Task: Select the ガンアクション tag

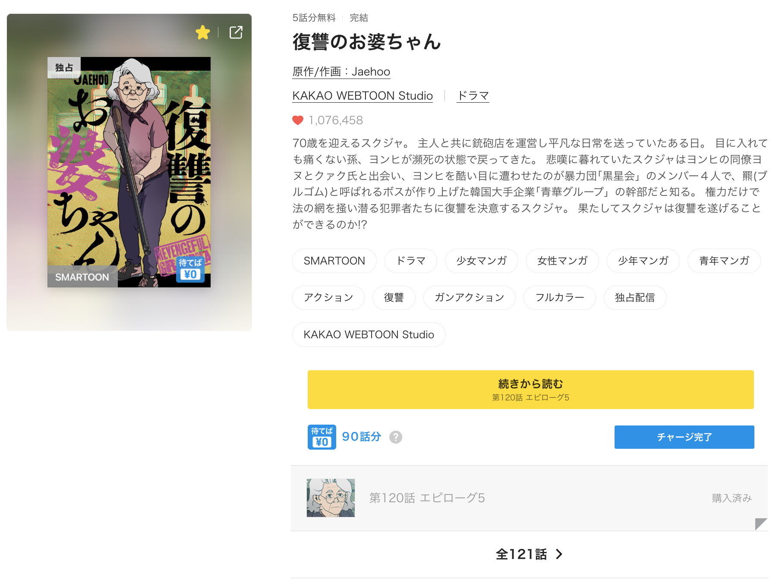Action: [x=469, y=298]
